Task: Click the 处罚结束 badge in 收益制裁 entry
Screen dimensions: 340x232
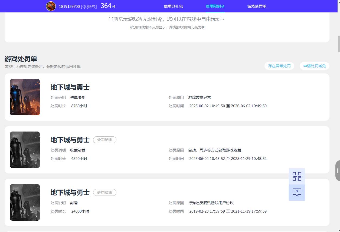Action: point(104,140)
